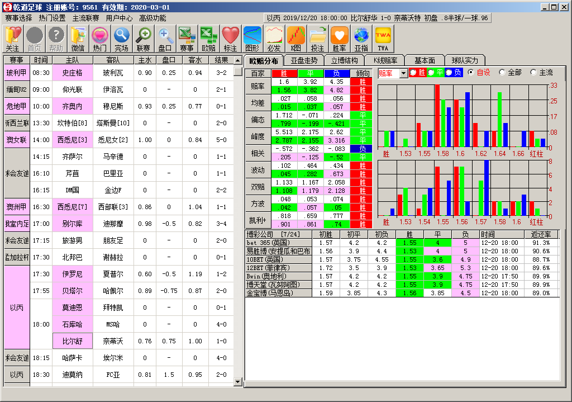Export matches with the 赛事 Excel icon

187,39
